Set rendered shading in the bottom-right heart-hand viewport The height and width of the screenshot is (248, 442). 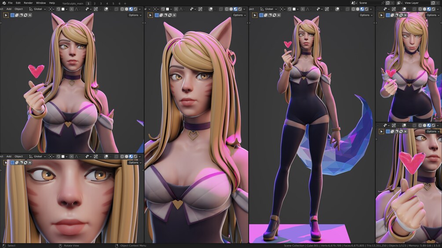(433, 126)
